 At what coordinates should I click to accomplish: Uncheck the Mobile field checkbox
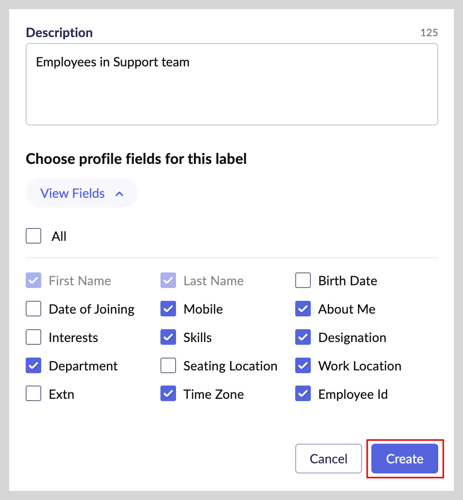[168, 309]
